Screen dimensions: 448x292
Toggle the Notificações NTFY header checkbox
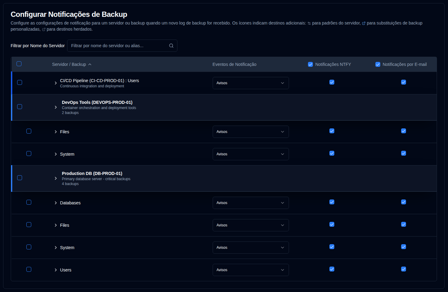tap(310, 64)
